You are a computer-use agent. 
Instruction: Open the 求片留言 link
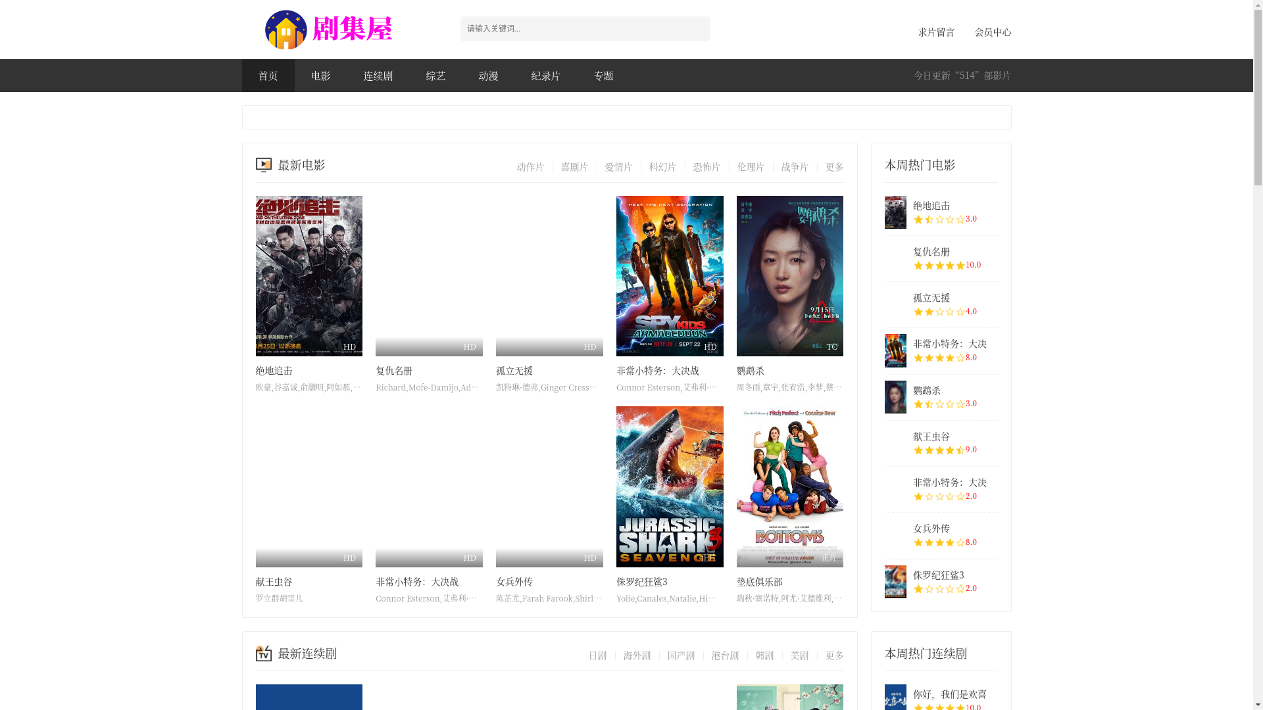(x=936, y=32)
